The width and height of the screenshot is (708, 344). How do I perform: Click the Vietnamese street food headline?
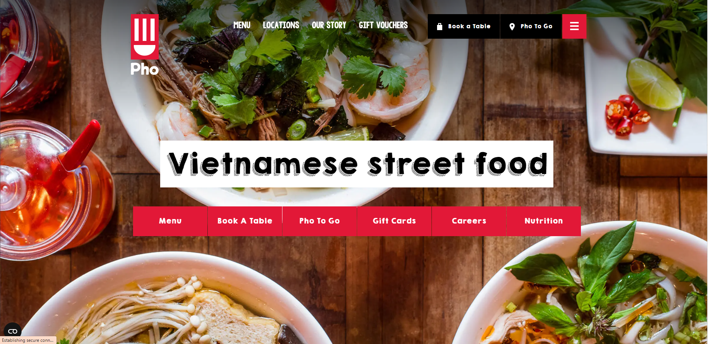click(x=357, y=164)
